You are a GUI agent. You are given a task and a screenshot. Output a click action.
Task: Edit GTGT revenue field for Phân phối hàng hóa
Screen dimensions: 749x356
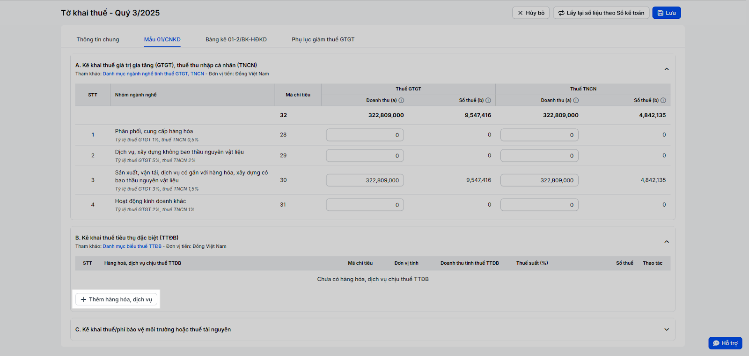pyautogui.click(x=365, y=135)
